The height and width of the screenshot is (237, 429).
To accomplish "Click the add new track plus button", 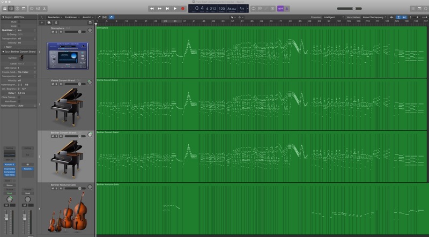I will tap(42, 23).
